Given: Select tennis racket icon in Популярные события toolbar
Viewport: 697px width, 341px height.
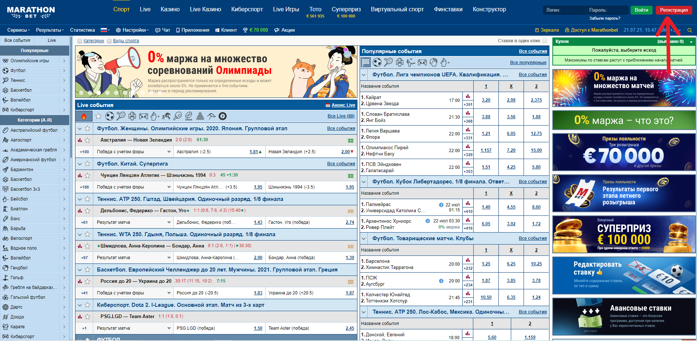Looking at the screenshot, I should [388, 62].
